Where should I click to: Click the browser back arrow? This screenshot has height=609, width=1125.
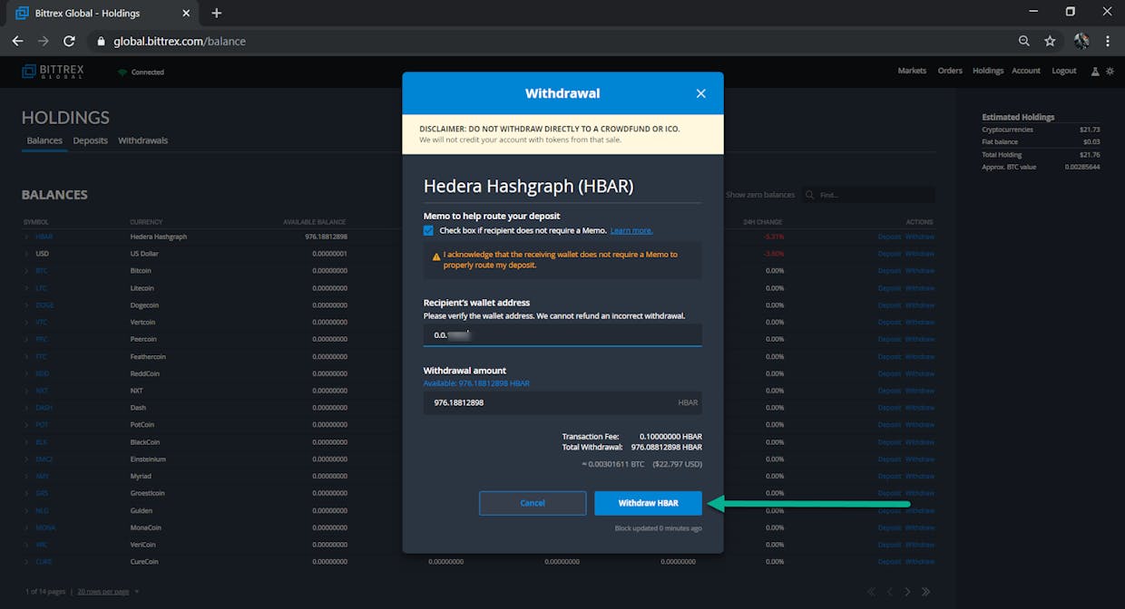(x=17, y=41)
